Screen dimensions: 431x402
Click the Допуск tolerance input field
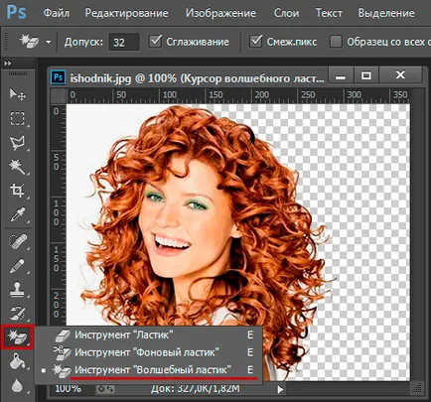(124, 42)
